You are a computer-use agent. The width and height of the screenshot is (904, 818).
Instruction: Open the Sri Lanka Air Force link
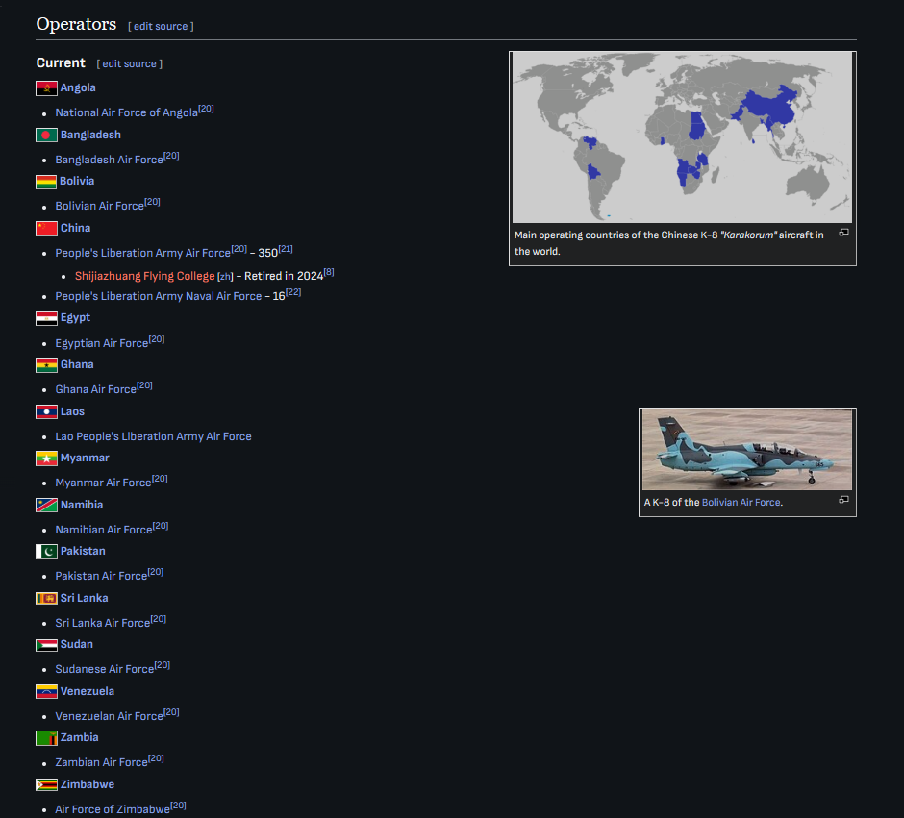103,623
